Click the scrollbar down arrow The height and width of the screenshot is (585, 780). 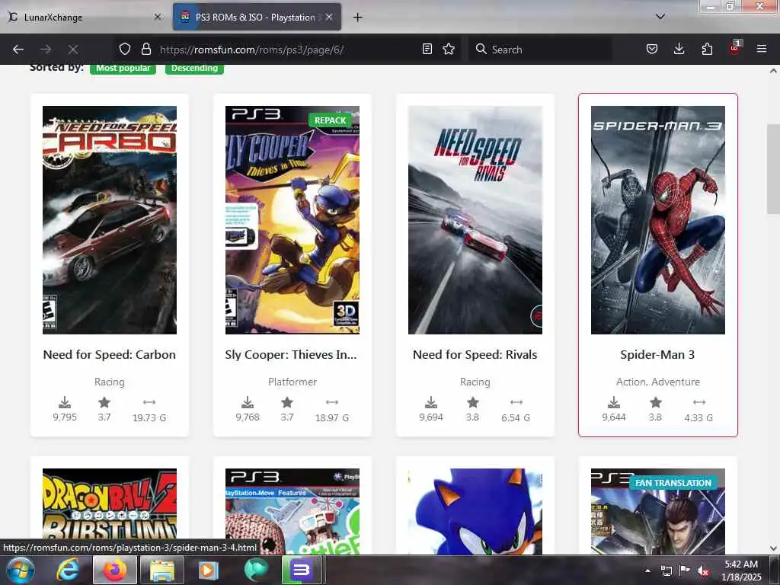773,548
